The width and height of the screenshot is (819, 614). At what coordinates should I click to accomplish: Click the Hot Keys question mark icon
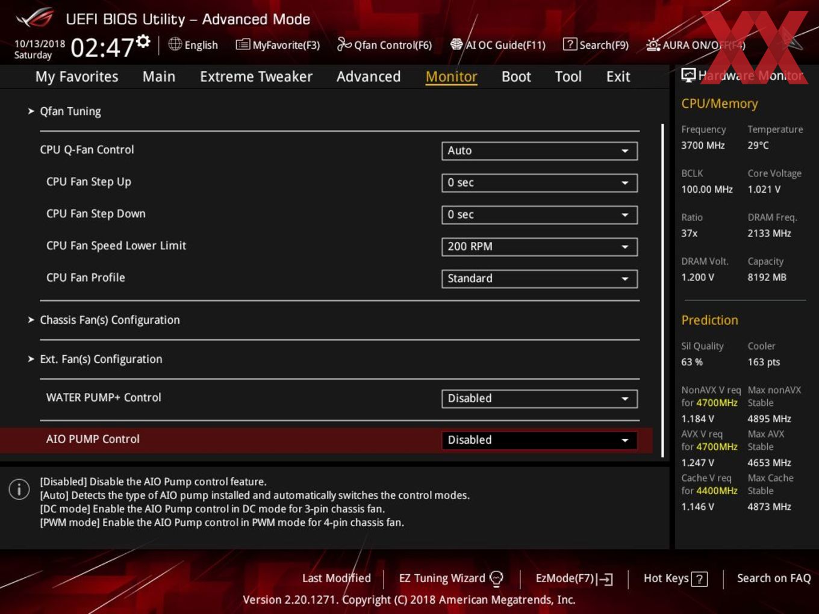pos(699,579)
